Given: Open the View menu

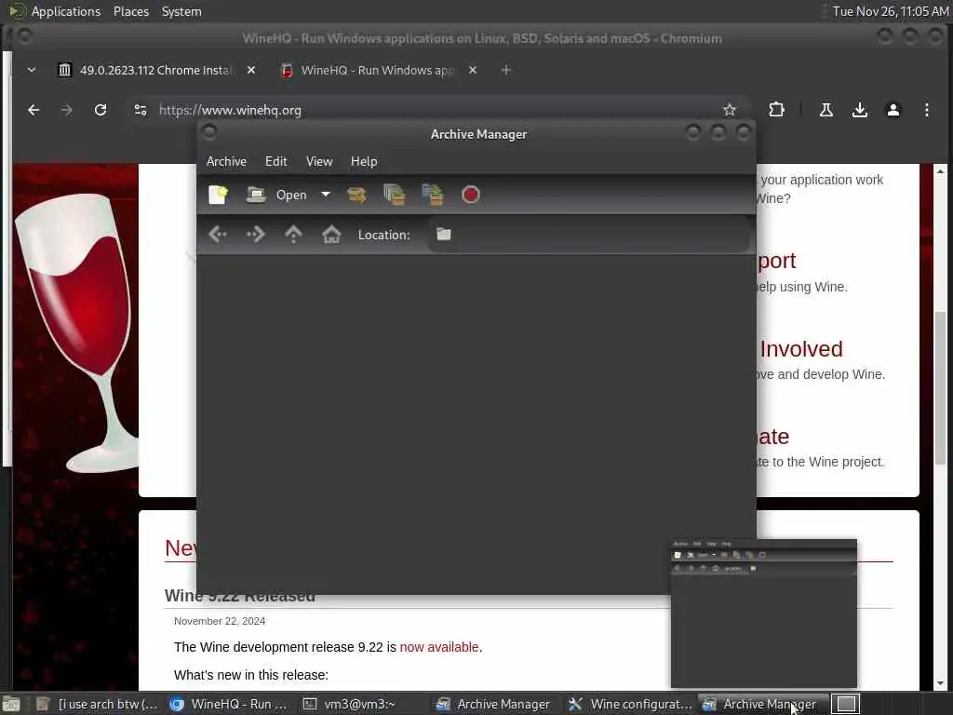Looking at the screenshot, I should (x=319, y=161).
